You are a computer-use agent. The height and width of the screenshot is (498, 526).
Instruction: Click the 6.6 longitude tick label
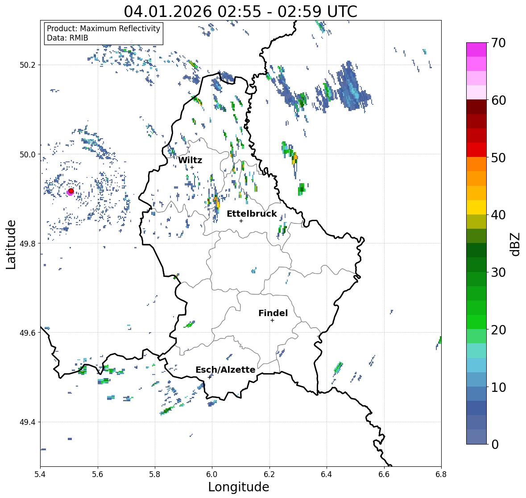(384, 474)
